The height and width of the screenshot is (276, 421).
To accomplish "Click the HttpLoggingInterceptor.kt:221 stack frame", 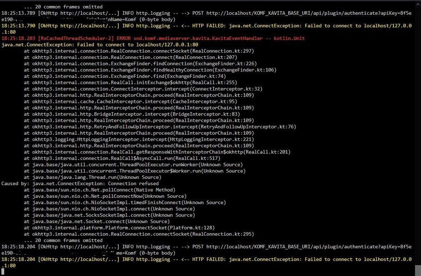I will click(139, 139).
